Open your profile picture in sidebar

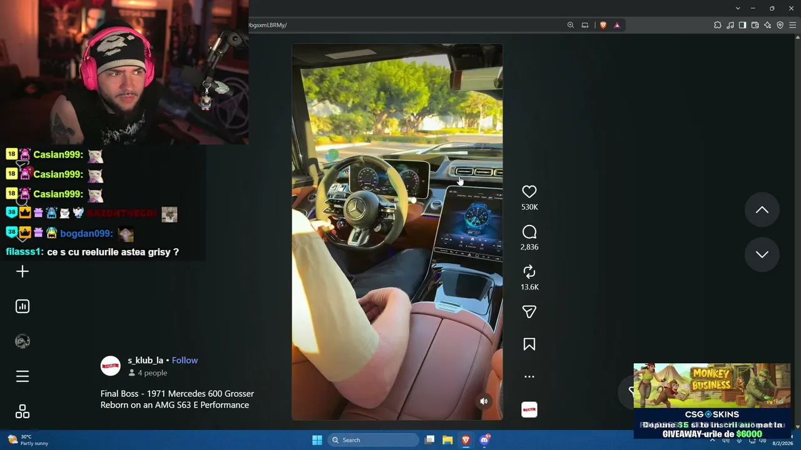pyautogui.click(x=23, y=341)
